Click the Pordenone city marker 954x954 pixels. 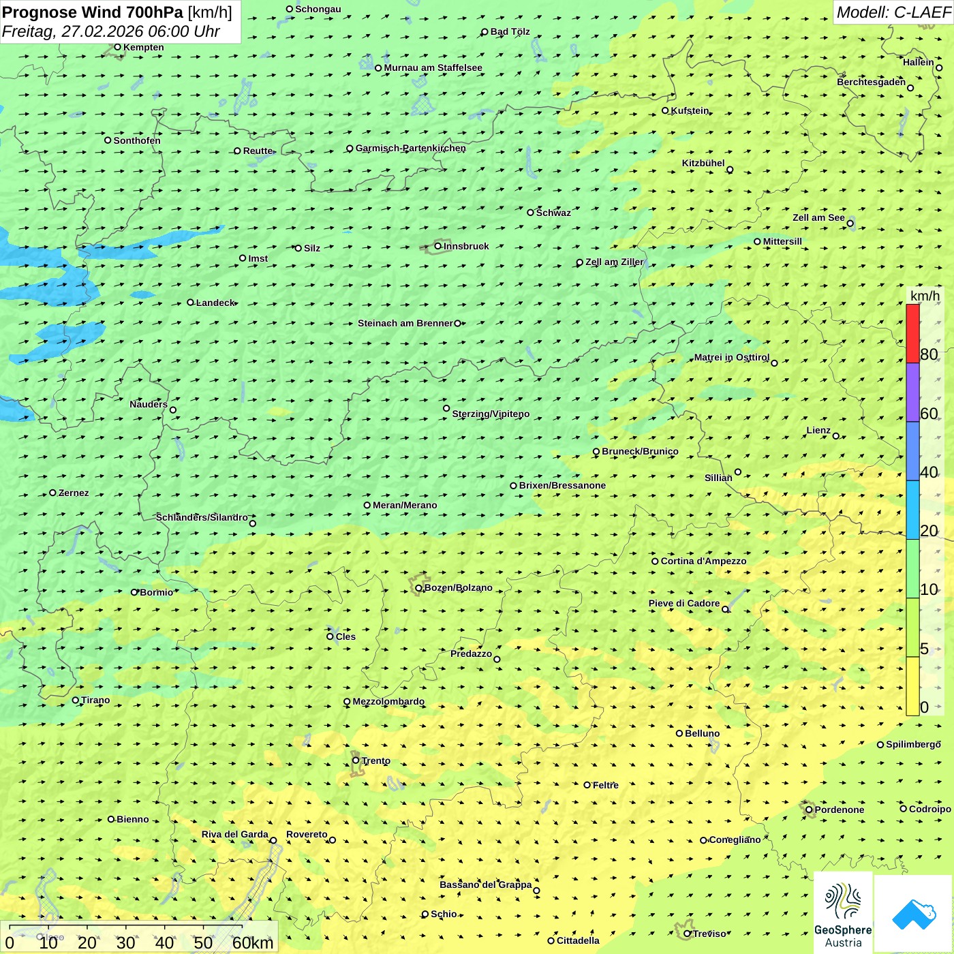(x=809, y=810)
